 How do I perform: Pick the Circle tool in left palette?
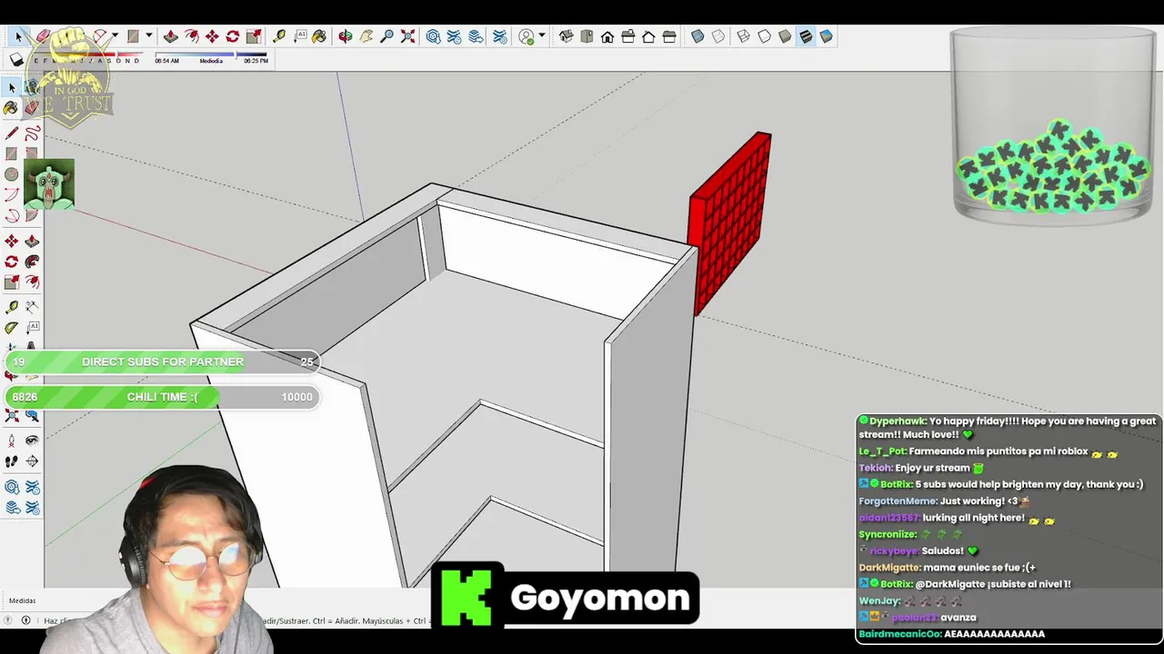click(x=11, y=174)
